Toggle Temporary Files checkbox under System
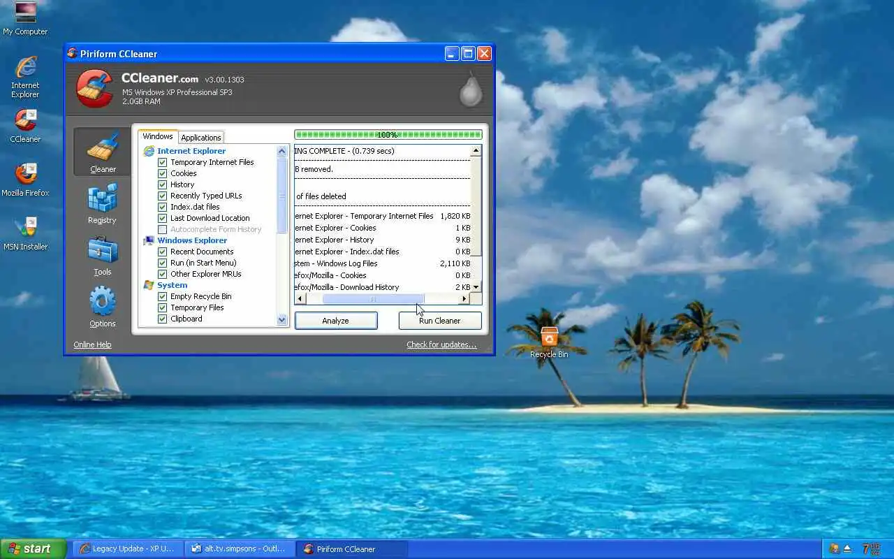 click(x=162, y=307)
